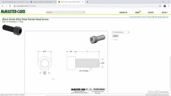Click the Home footer link
Image resolution: width=171 pixels, height=96 pixels.
(x=2, y=95)
